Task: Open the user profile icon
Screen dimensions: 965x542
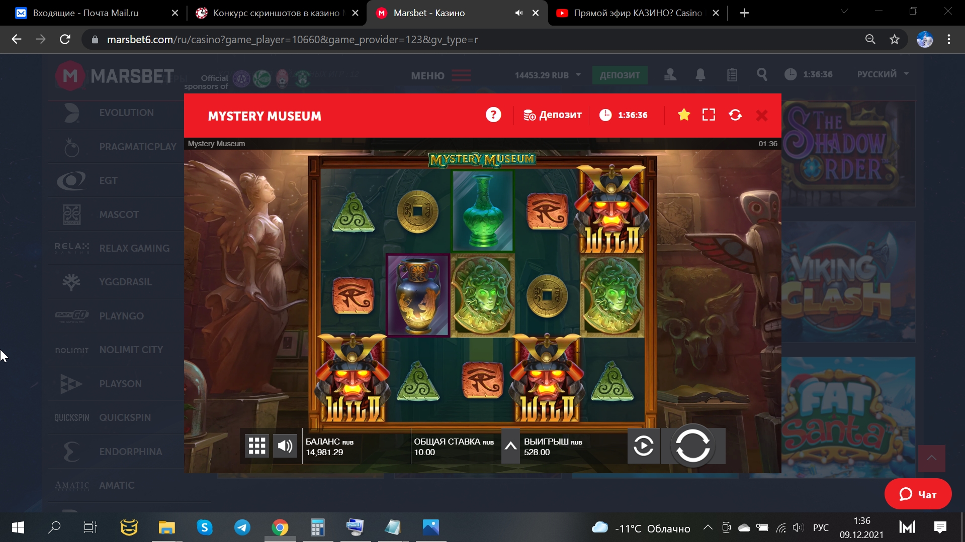Action: [670, 75]
